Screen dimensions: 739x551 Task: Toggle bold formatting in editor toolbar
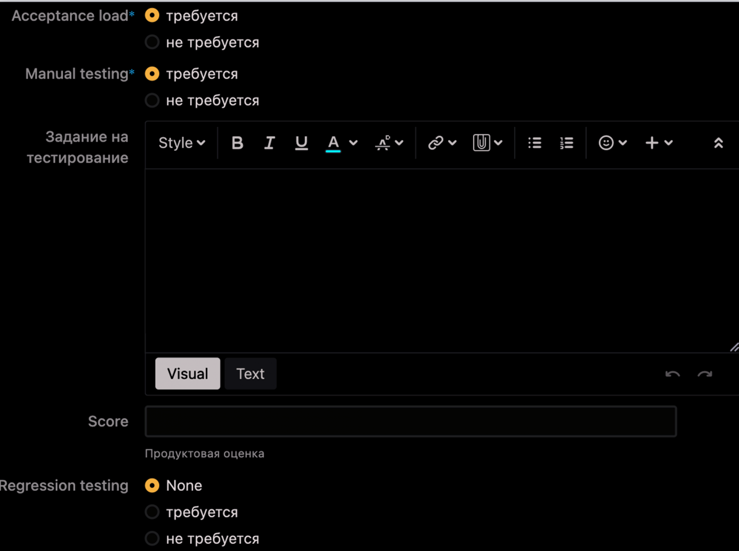[237, 143]
